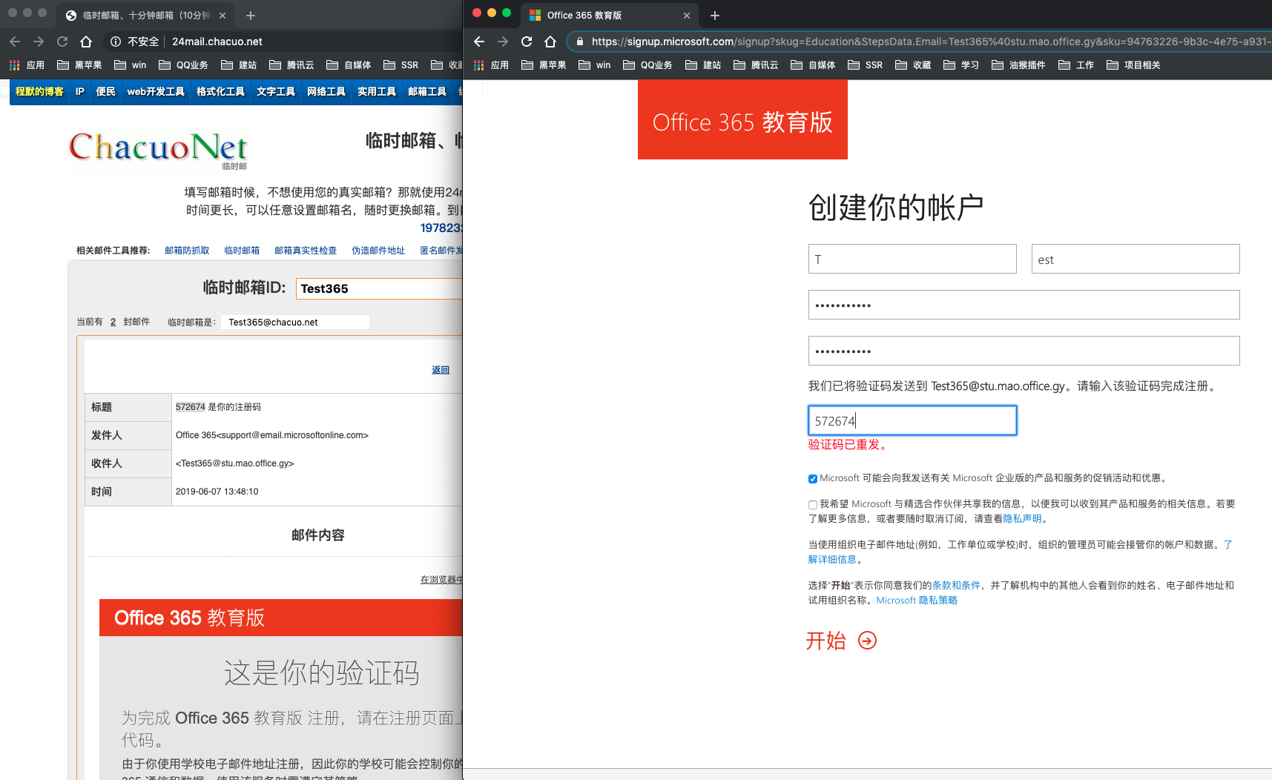Open 学习 bookmark folder
This screenshot has height=780, width=1272.
[961, 65]
